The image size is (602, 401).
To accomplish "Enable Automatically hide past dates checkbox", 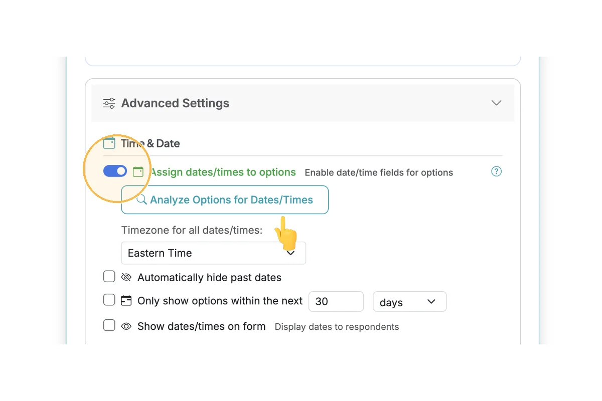I will point(109,277).
